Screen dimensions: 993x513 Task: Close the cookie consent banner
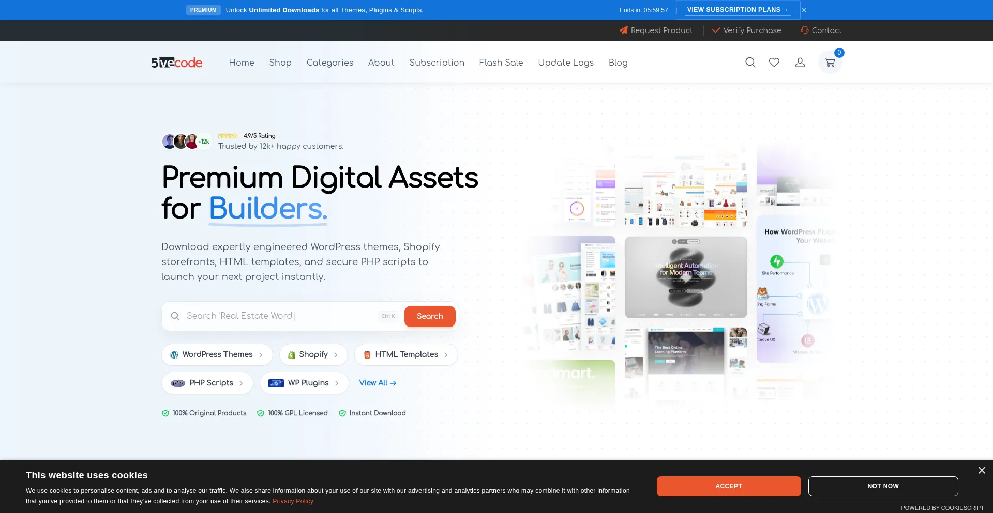click(x=982, y=470)
